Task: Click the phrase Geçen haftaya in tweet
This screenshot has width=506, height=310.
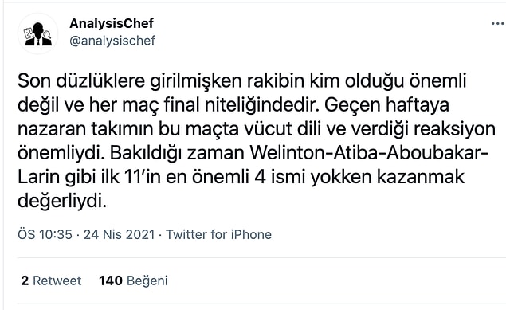Action: pos(386,105)
